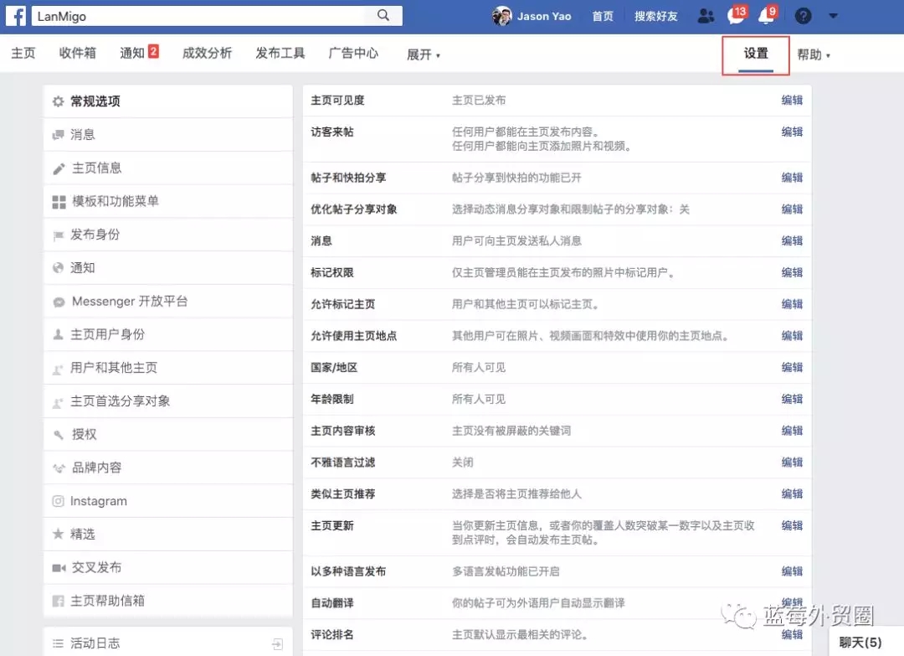The image size is (904, 656).
Task: Open the quick help question mark icon
Action: point(802,16)
